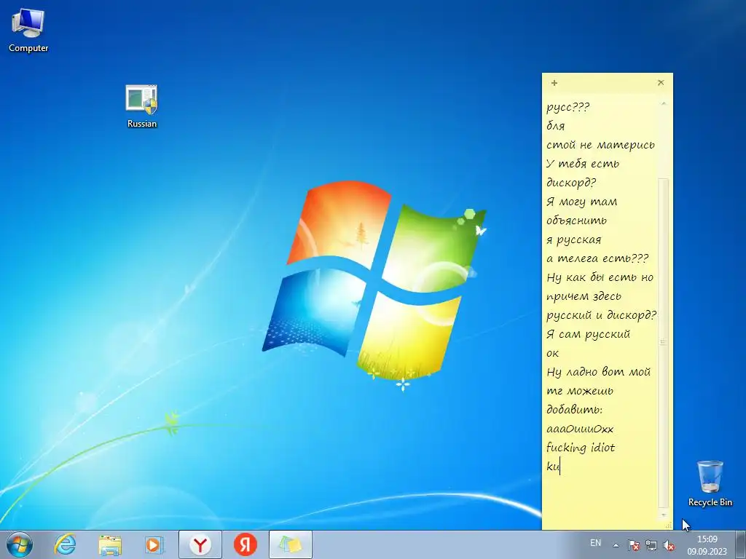This screenshot has height=559, width=746.
Task: Click the sticky note resize grip corner
Action: pyautogui.click(x=669, y=526)
